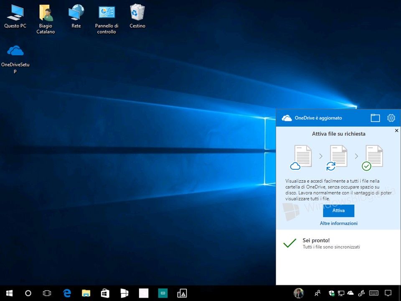
Task: Open the network tray icon
Action: pos(341,293)
